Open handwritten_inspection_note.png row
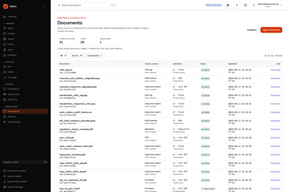 (x=170, y=105)
